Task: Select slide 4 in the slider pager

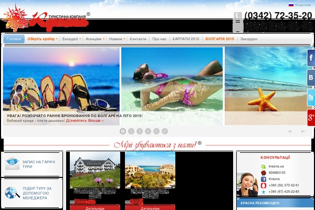Action: tap(148, 131)
